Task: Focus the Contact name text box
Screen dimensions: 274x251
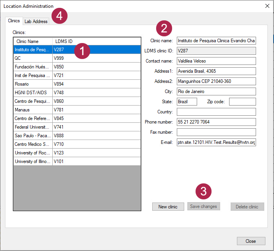Action: click(216, 61)
